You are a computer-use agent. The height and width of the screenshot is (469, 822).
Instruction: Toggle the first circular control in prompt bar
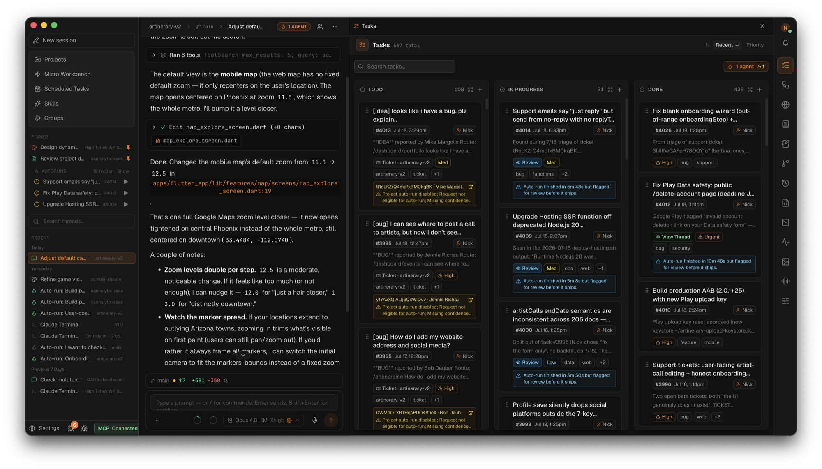(x=197, y=420)
